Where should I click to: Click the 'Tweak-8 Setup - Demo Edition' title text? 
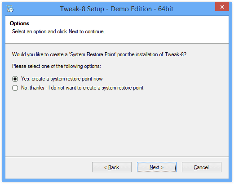(x=106, y=9)
